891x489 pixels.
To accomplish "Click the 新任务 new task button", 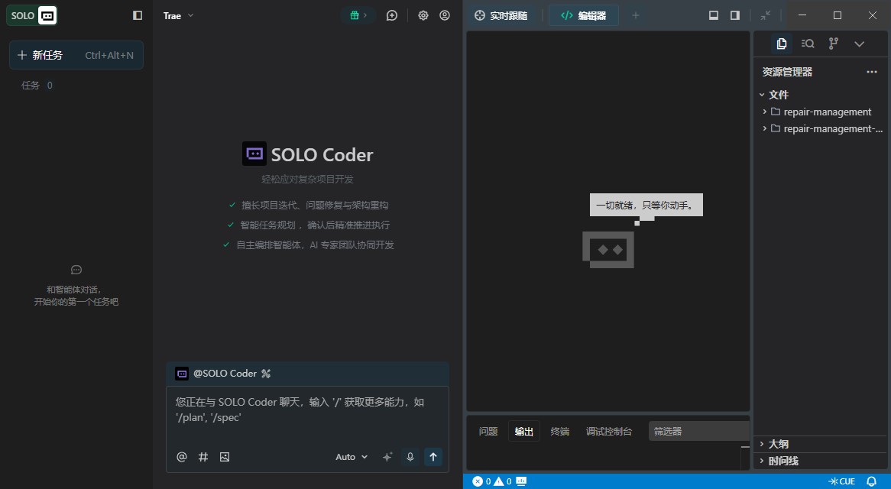I will pyautogui.click(x=76, y=55).
